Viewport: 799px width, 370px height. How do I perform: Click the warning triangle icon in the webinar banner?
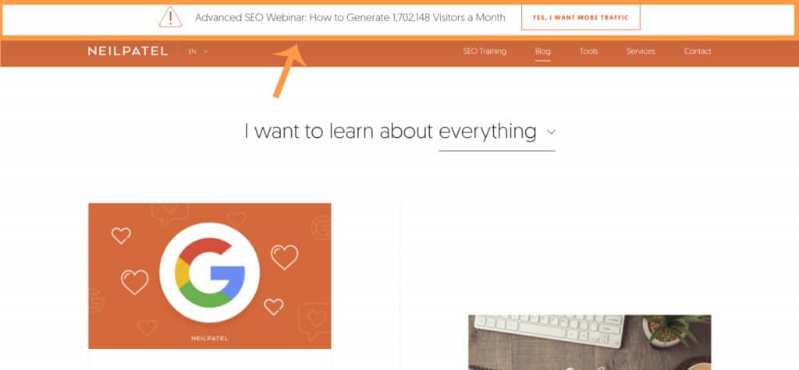click(x=170, y=17)
